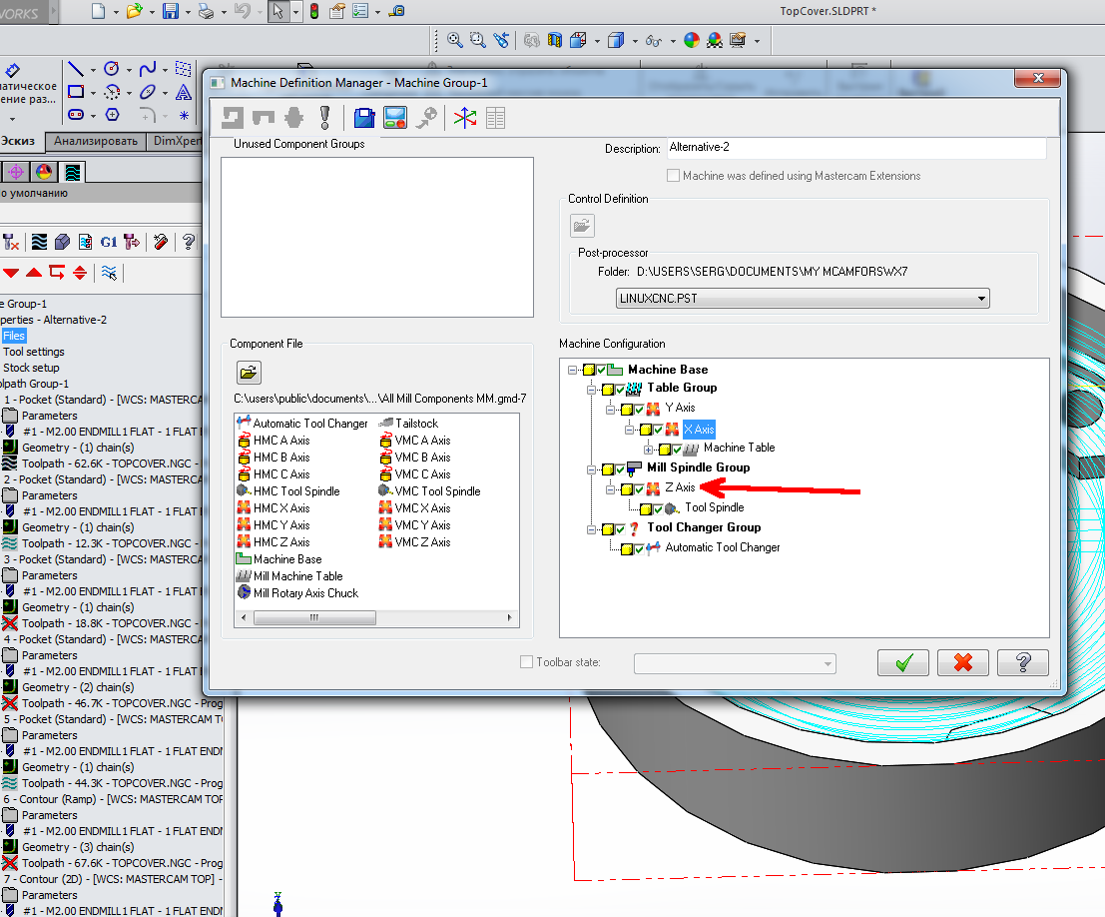Uncheck the Tool Changer Group checkbox
The image size is (1105, 917).
620,529
